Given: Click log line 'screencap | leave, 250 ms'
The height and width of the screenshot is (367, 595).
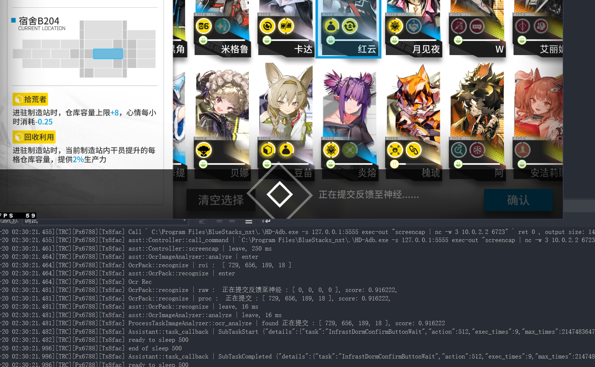Looking at the screenshot, I should 200,248.
